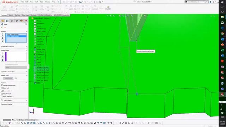This screenshot has height=127, width=226.
Task: Click the Drag Sketch button
Action: point(8,78)
